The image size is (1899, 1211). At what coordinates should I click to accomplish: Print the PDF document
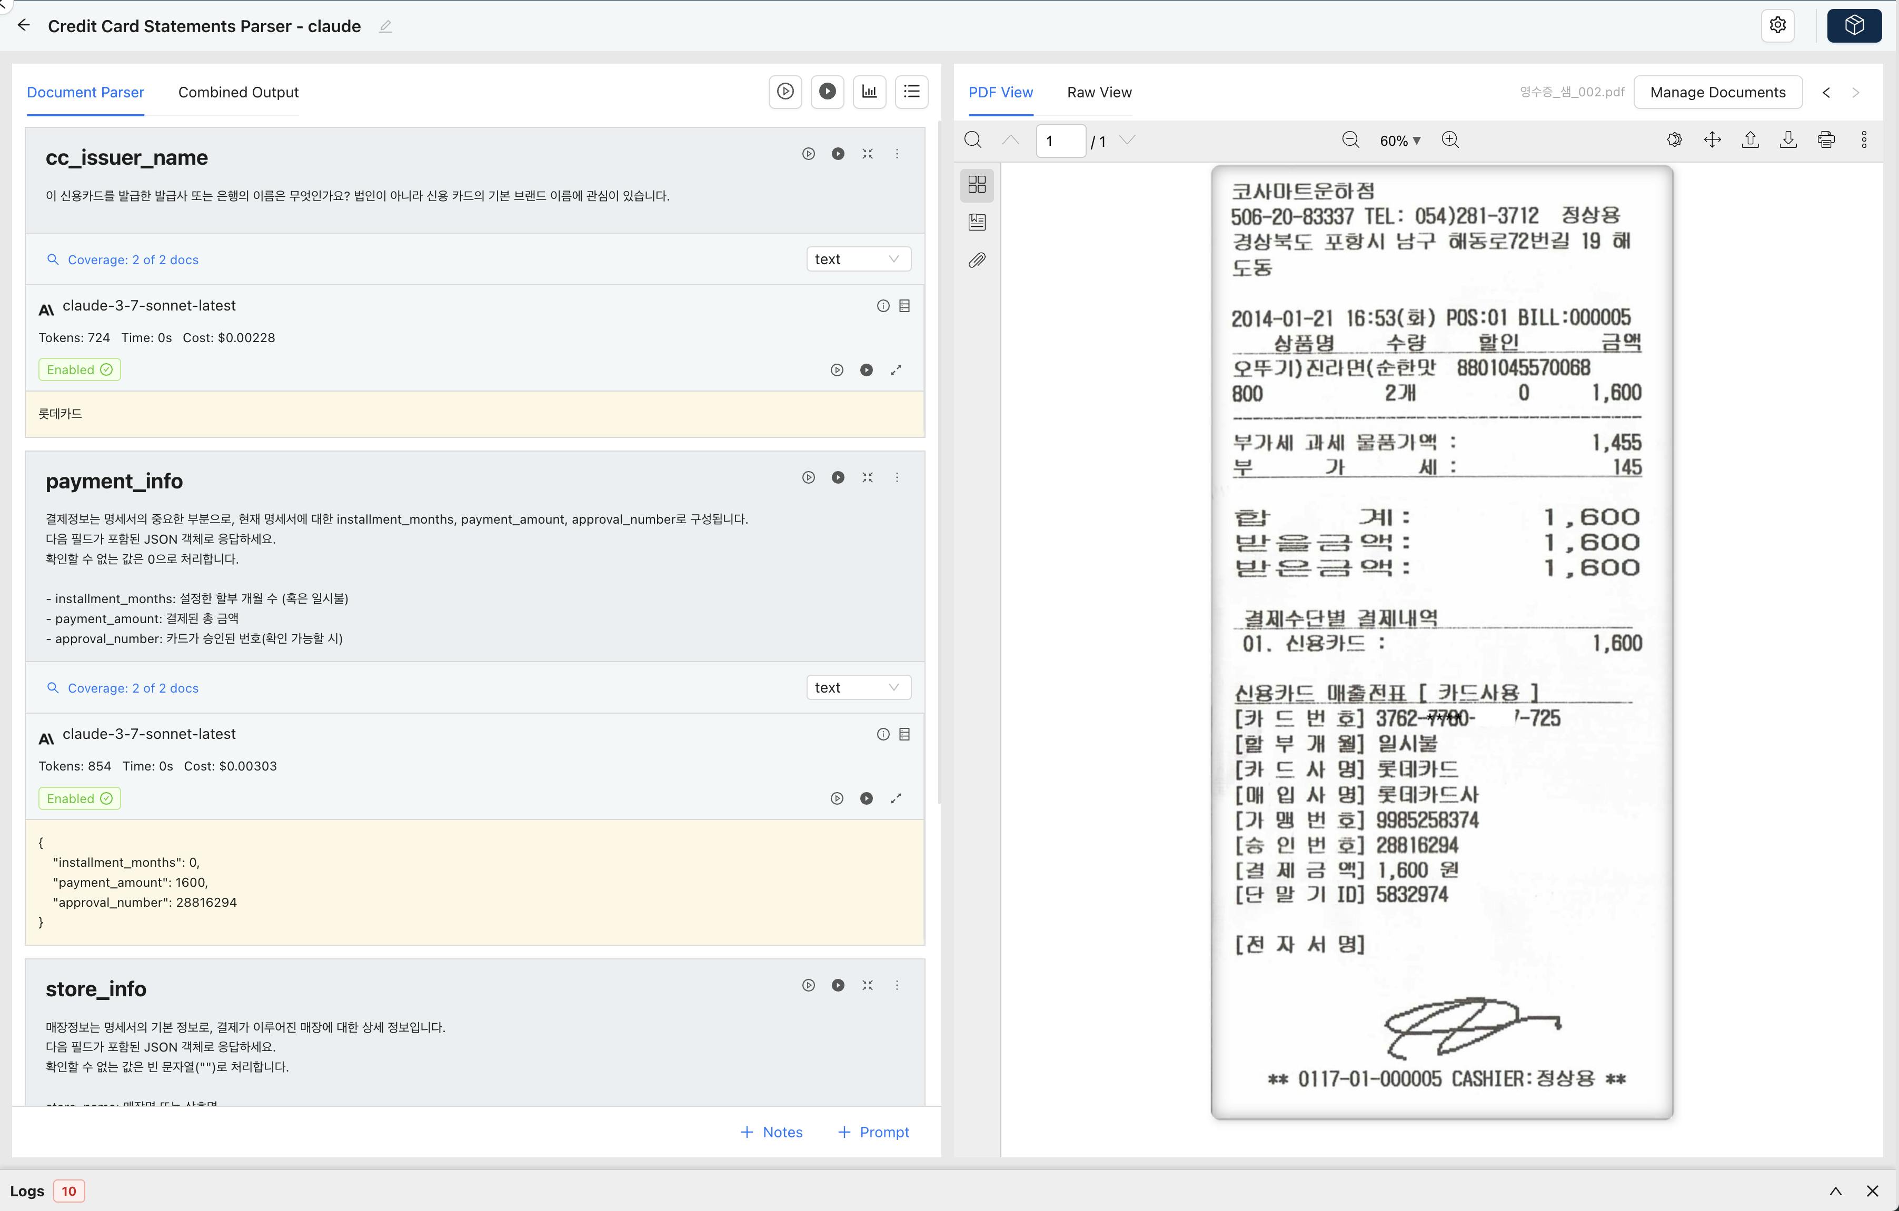[x=1826, y=141]
